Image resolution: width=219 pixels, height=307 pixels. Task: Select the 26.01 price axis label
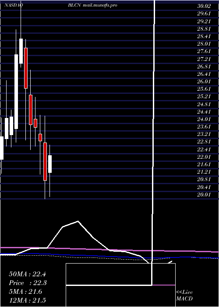(x=204, y=82)
